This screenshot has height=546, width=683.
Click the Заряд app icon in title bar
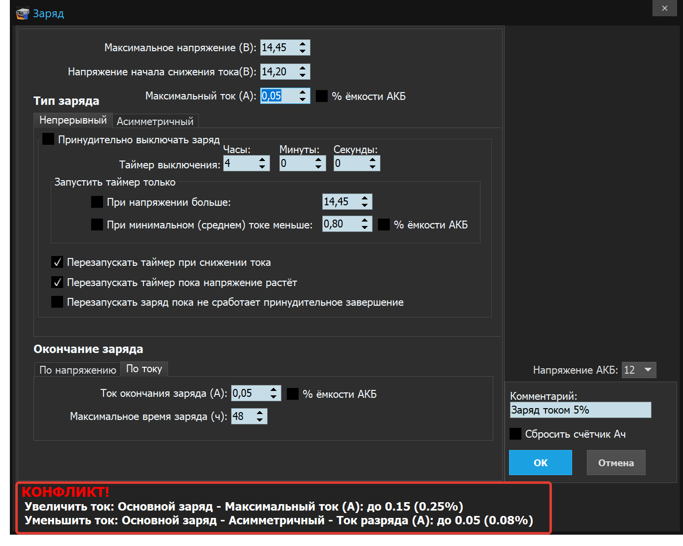(x=22, y=13)
